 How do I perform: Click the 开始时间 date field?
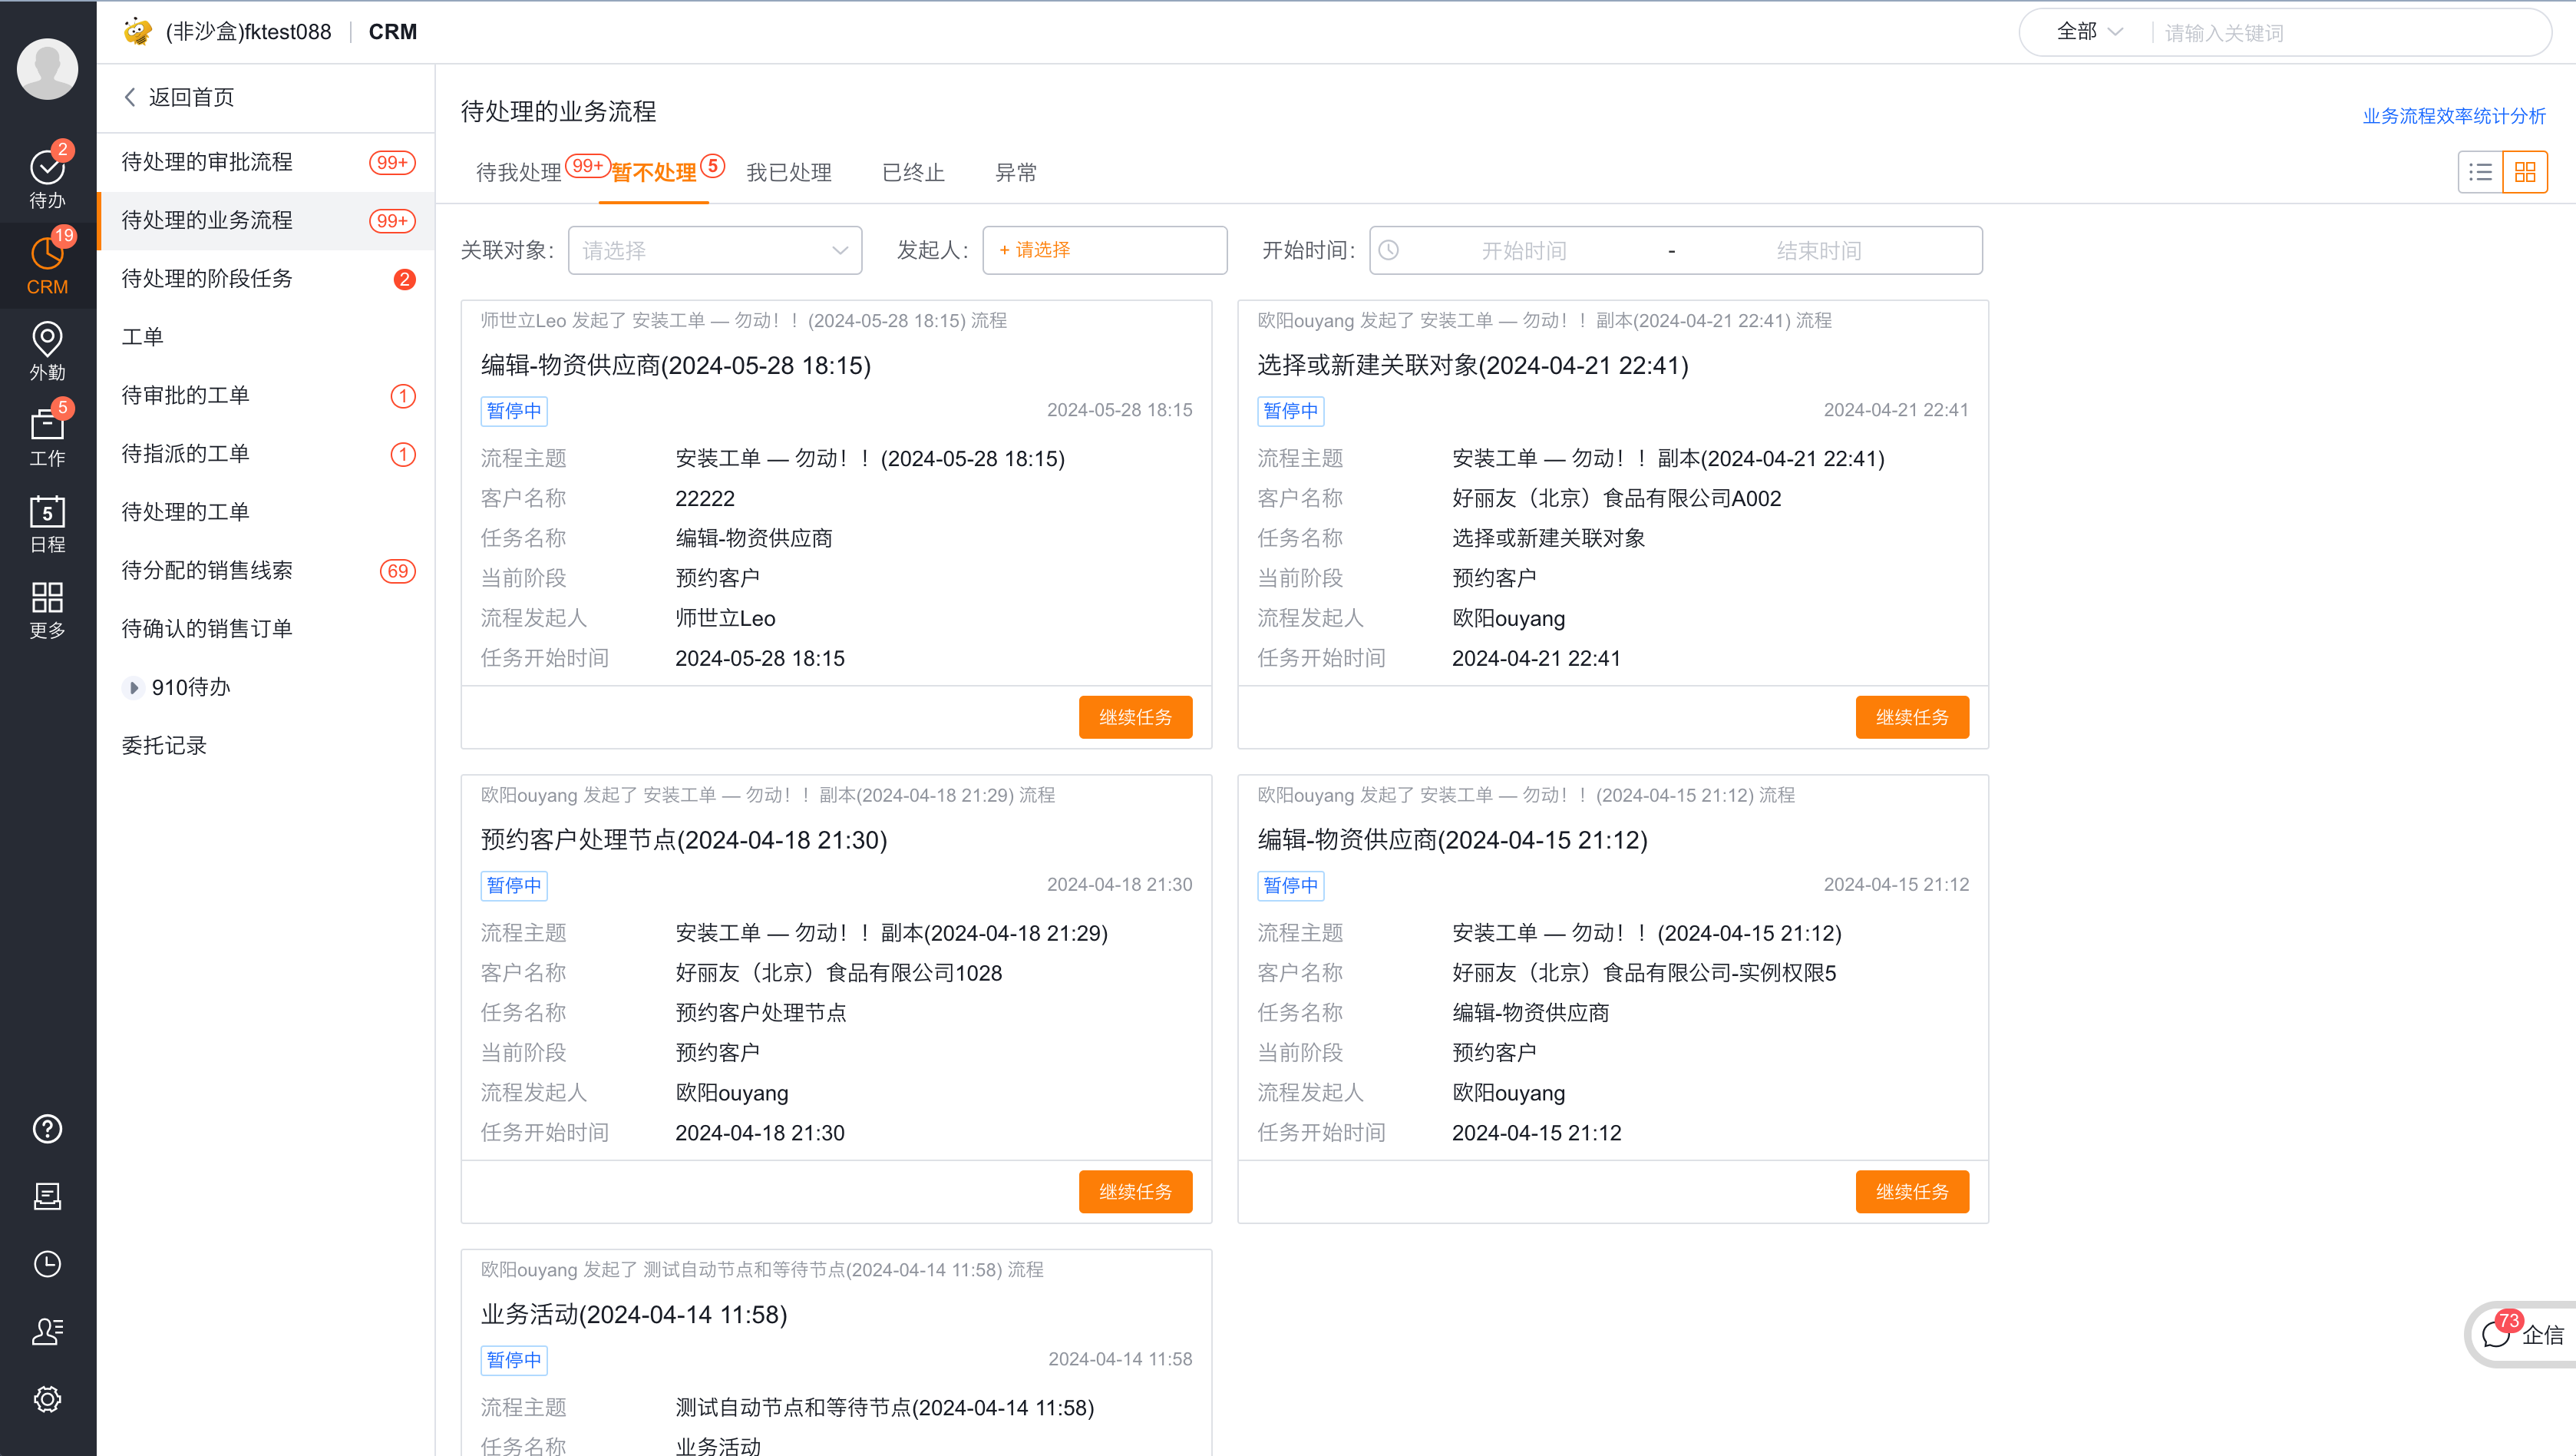(x=1523, y=250)
